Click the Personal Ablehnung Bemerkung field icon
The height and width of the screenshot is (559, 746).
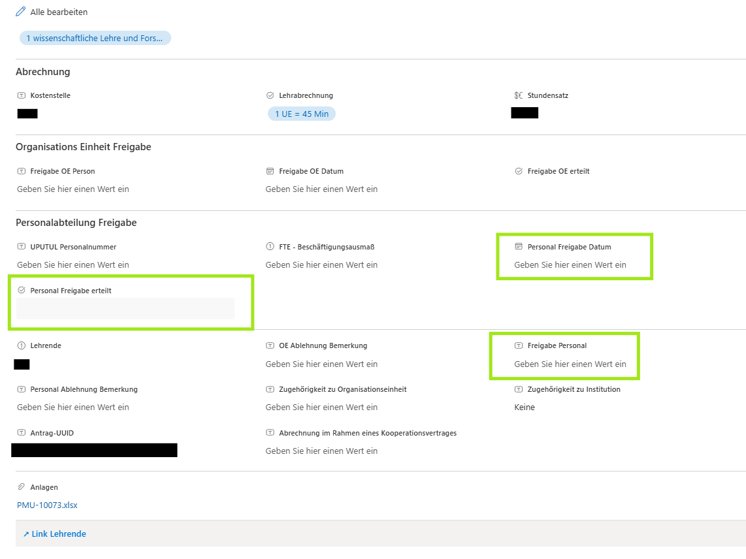coord(22,389)
